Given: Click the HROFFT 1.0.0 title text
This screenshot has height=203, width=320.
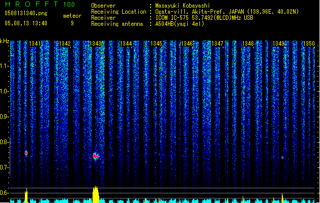Looking at the screenshot, I should click(x=40, y=4).
